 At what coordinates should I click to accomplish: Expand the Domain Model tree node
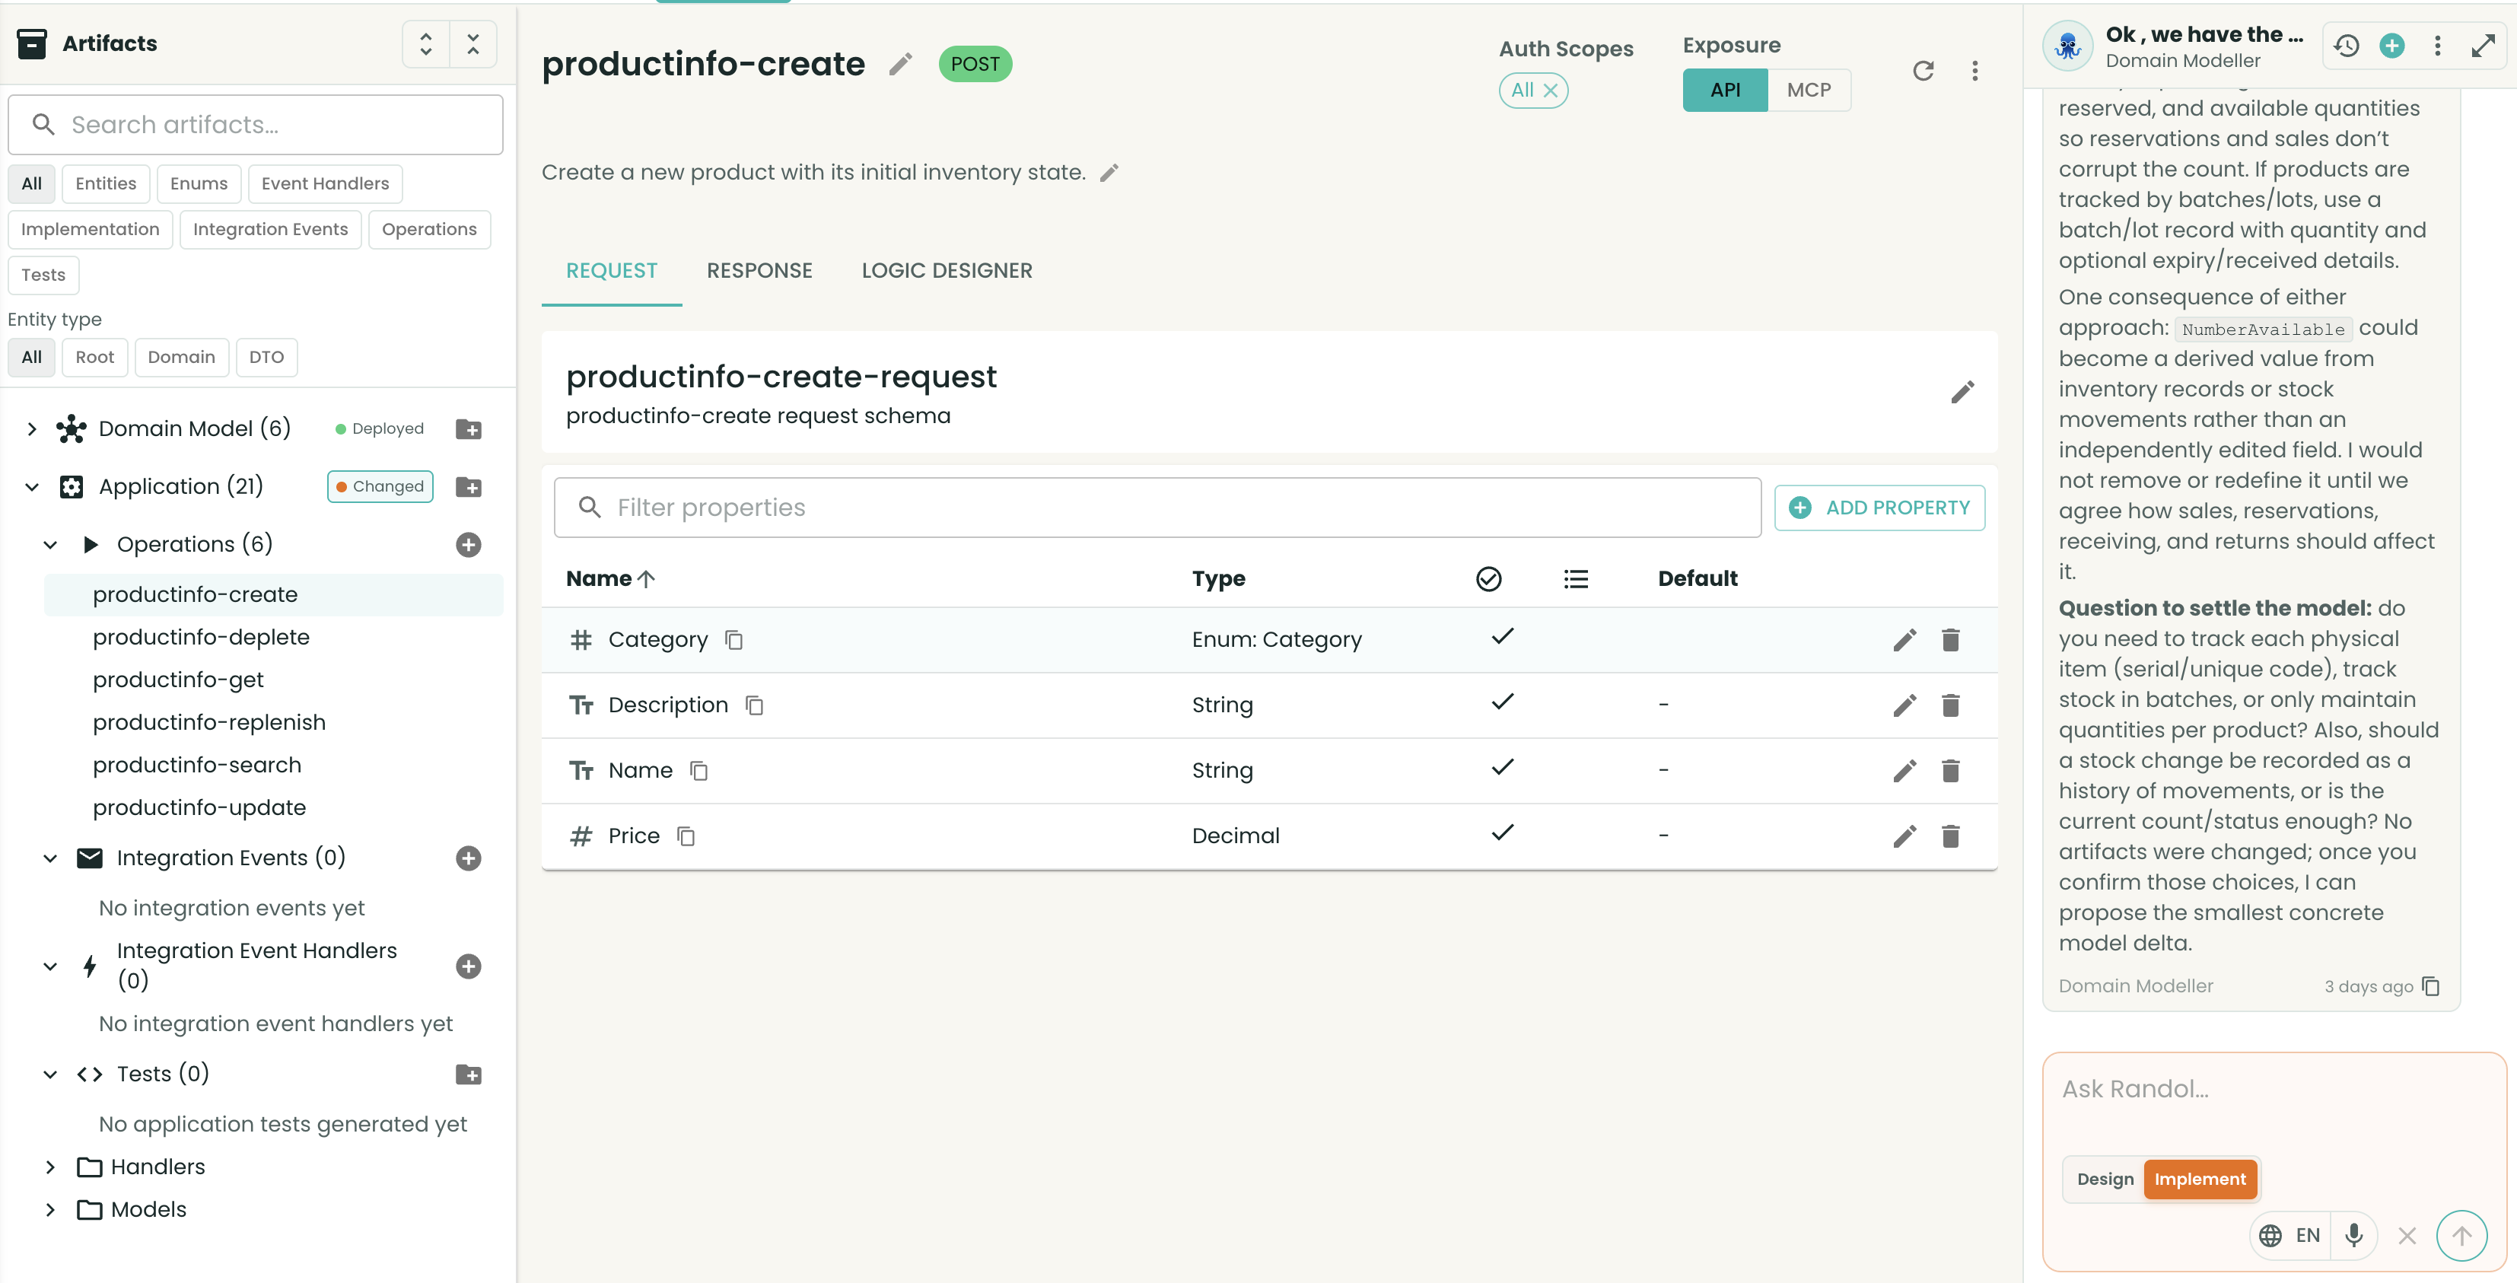32,429
